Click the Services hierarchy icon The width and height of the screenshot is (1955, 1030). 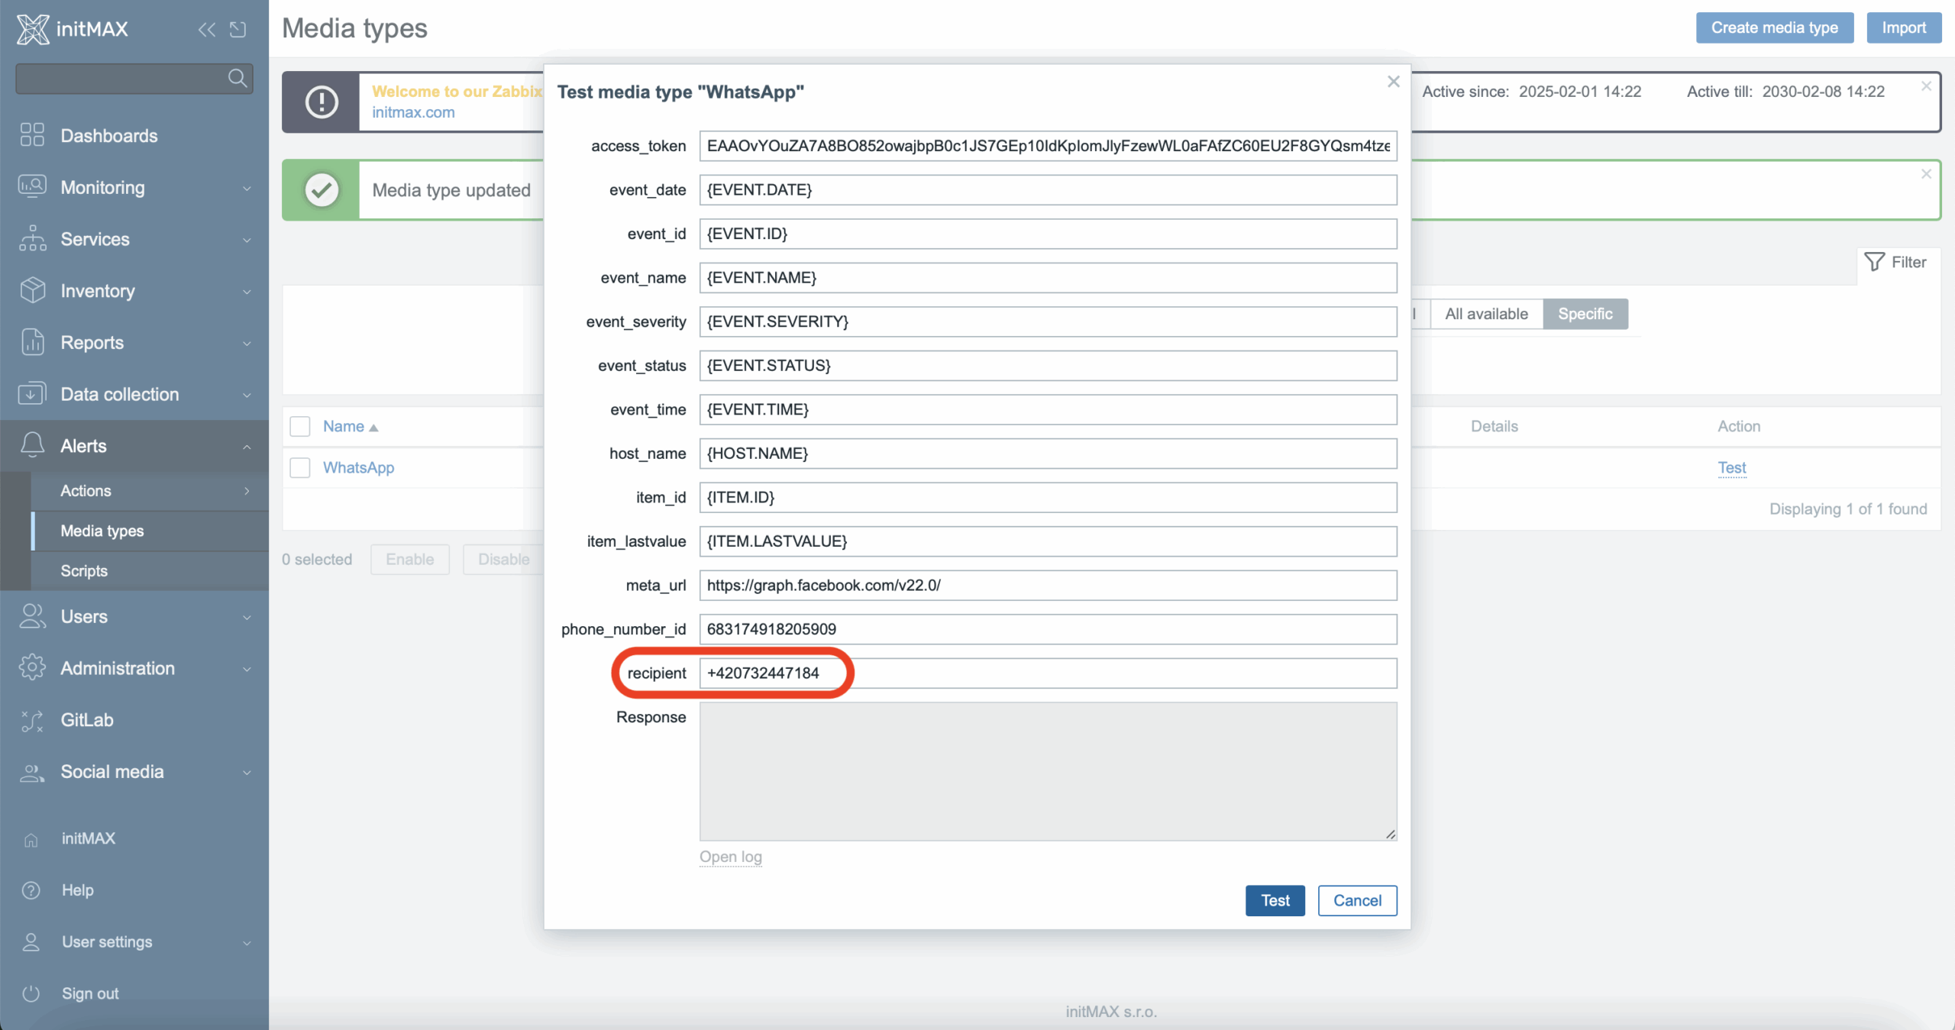pos(32,238)
